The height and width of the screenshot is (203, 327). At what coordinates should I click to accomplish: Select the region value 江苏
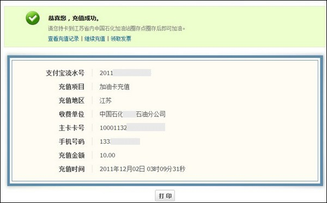106,101
